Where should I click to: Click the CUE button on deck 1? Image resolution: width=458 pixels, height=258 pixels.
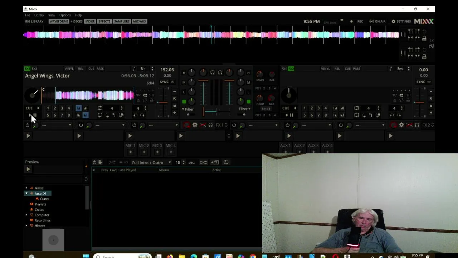29,108
